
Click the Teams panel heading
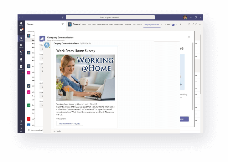click(30, 24)
